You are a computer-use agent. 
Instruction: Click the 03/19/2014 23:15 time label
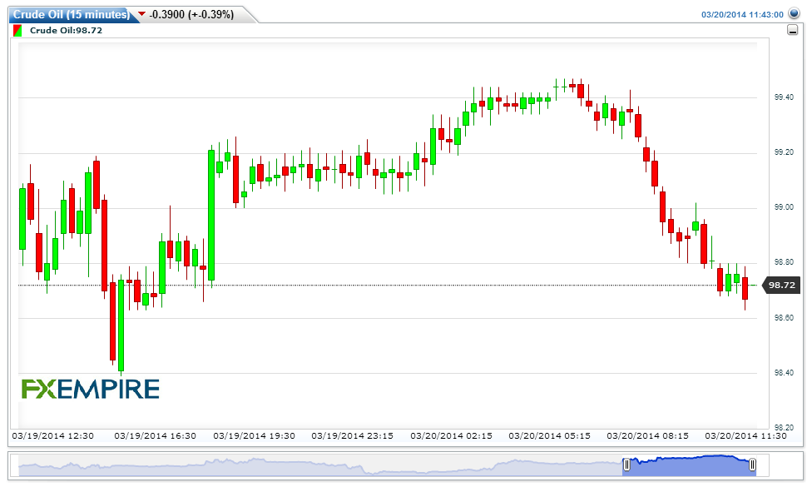click(x=352, y=435)
